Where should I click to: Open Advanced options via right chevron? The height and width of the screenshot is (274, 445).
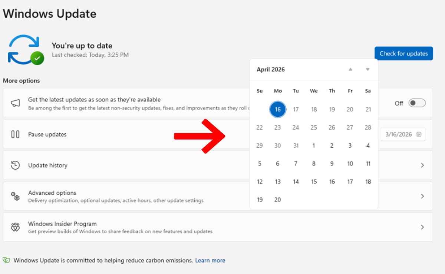422,196
